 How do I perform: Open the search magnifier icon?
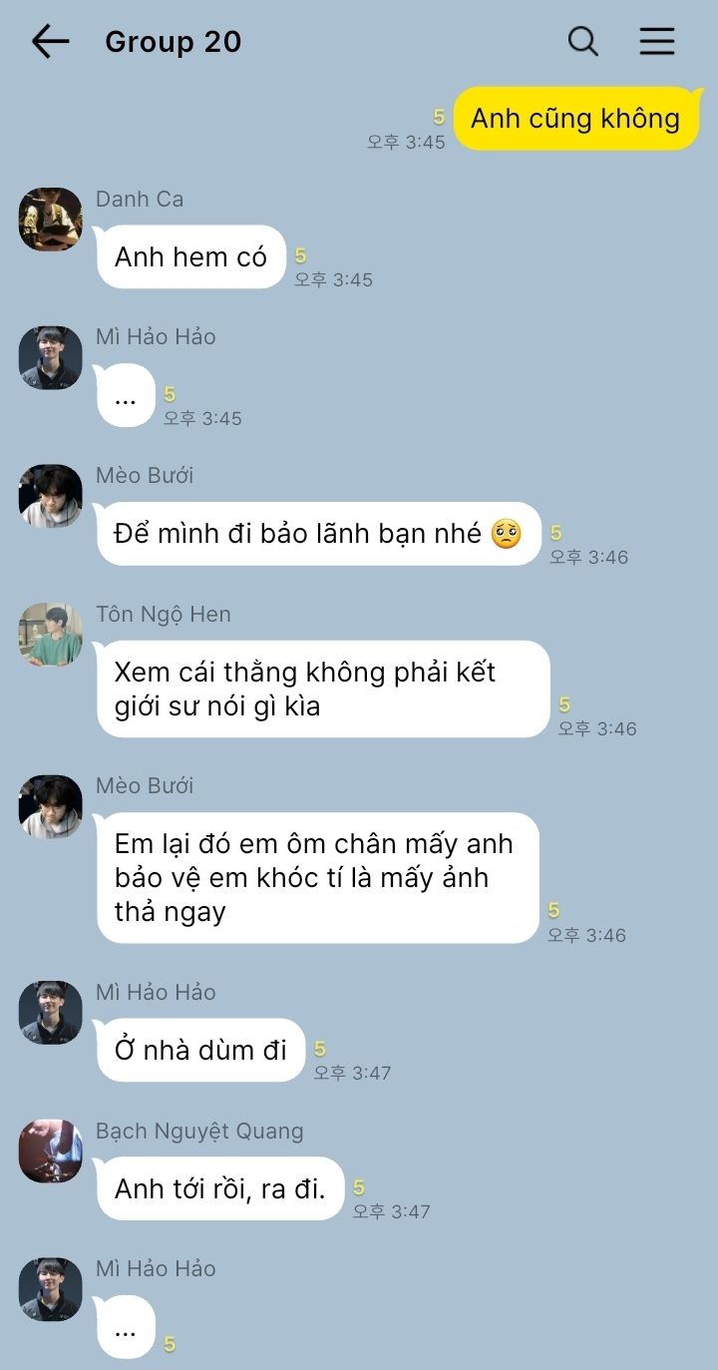coord(583,41)
